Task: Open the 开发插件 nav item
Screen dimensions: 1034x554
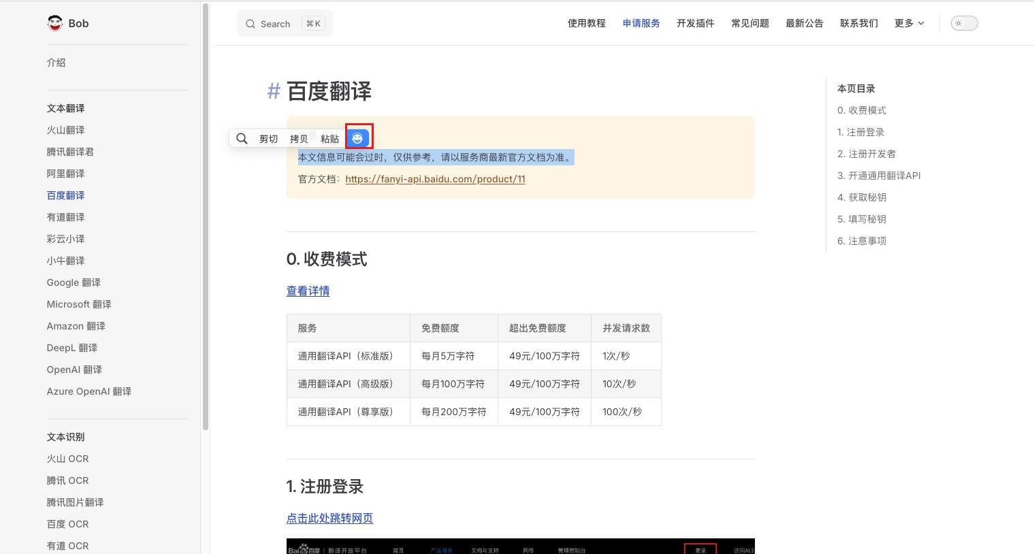Action: [696, 23]
